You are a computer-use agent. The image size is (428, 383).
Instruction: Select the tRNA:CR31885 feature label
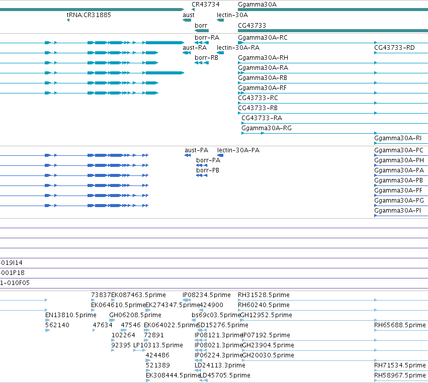pos(89,15)
